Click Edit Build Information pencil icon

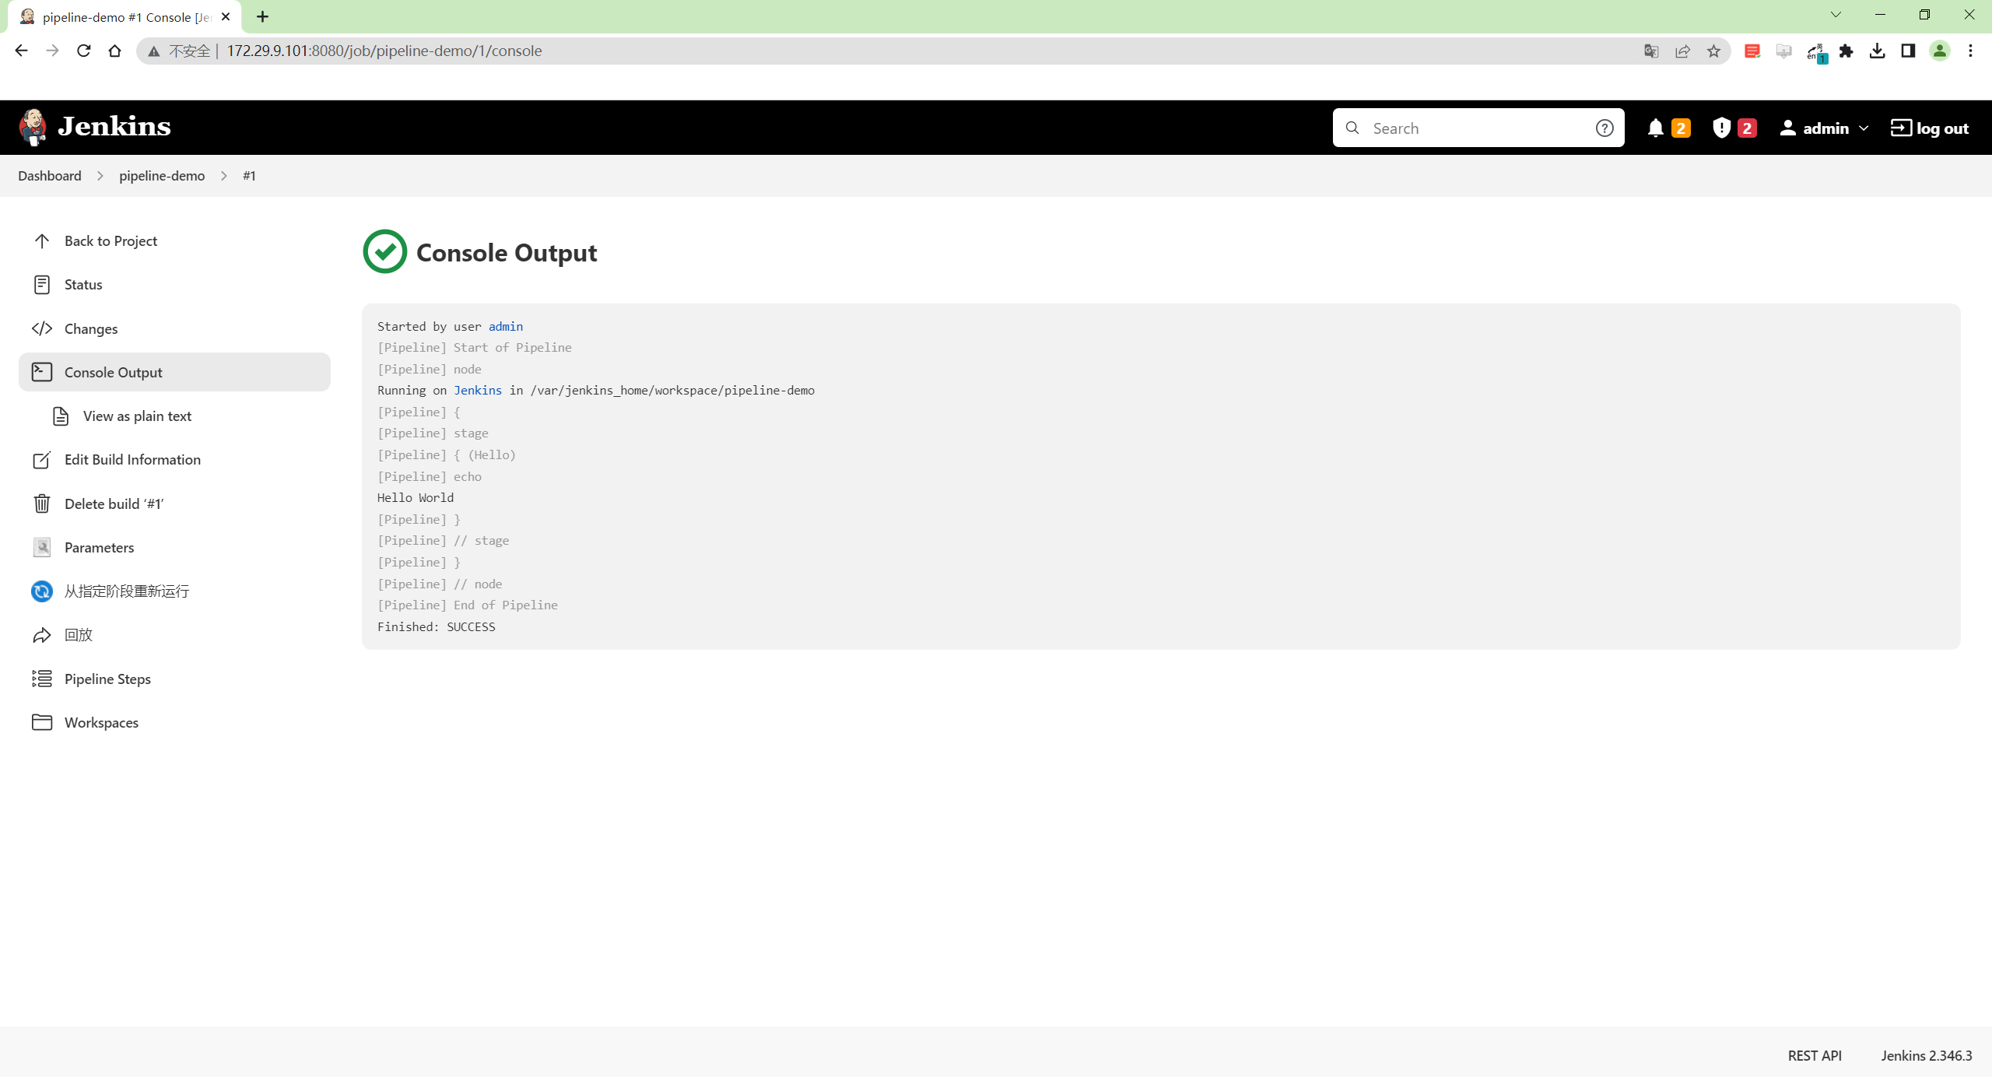[x=42, y=460]
